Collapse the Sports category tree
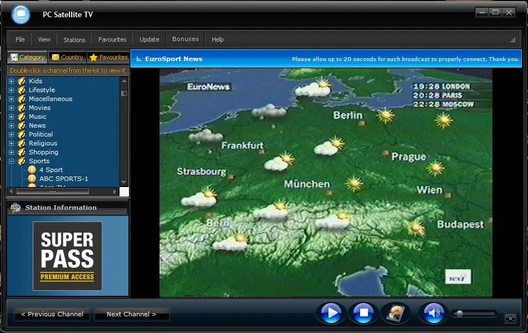The height and width of the screenshot is (333, 528). click(11, 161)
